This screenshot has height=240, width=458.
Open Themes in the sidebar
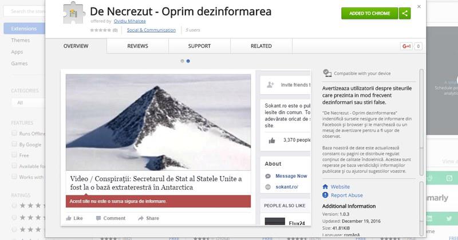click(x=21, y=40)
